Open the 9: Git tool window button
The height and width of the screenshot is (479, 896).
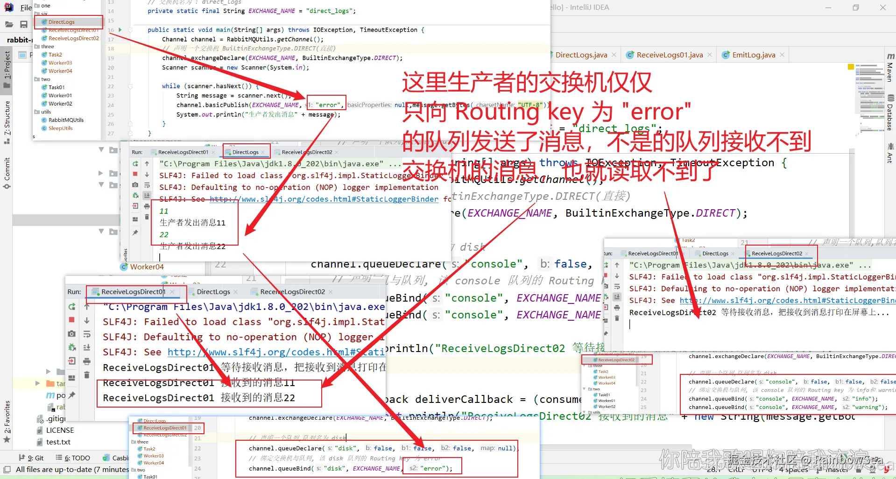31,458
